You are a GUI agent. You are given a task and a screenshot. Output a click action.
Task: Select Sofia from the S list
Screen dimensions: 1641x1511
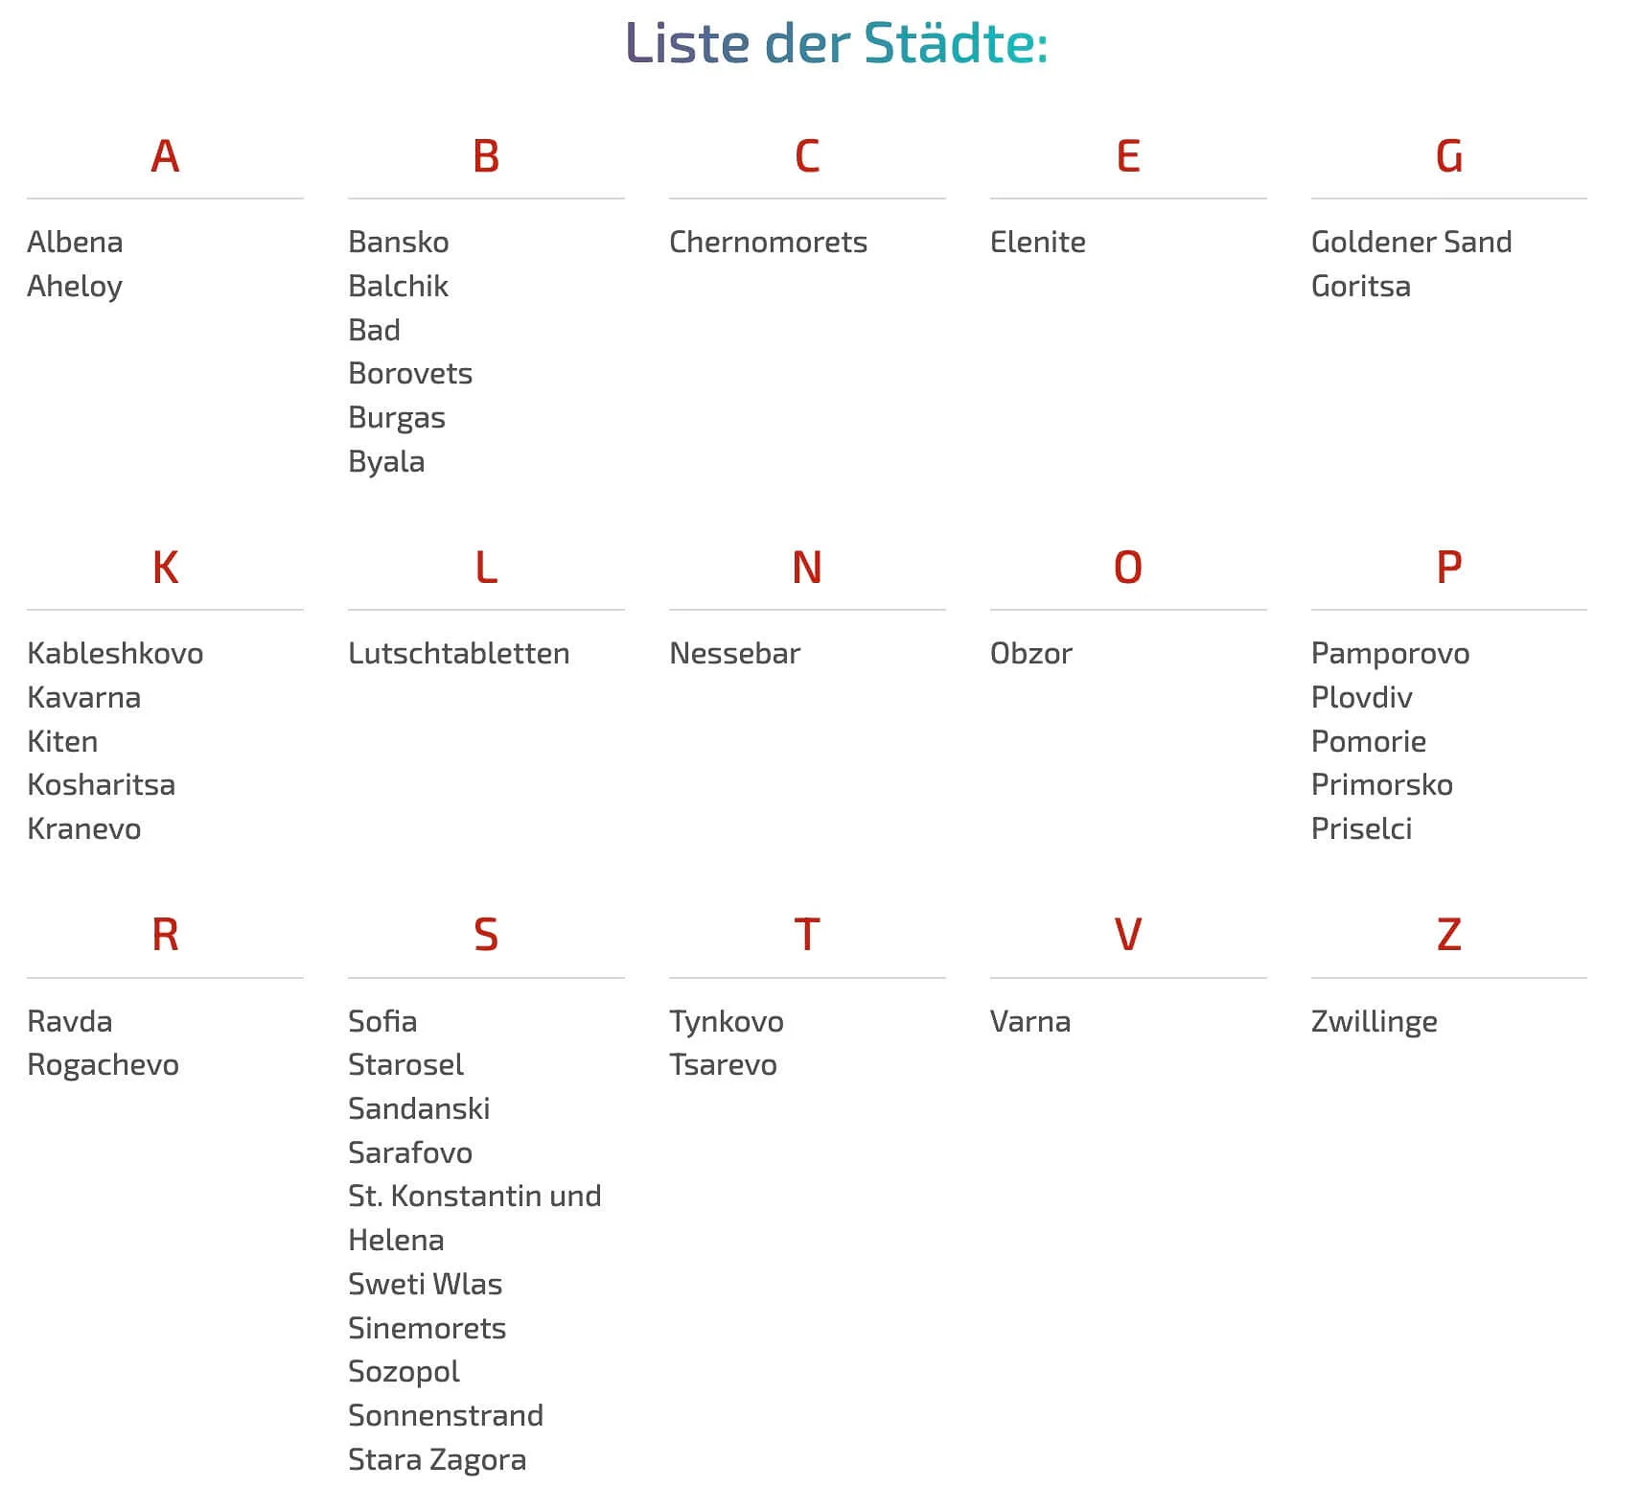382,1021
